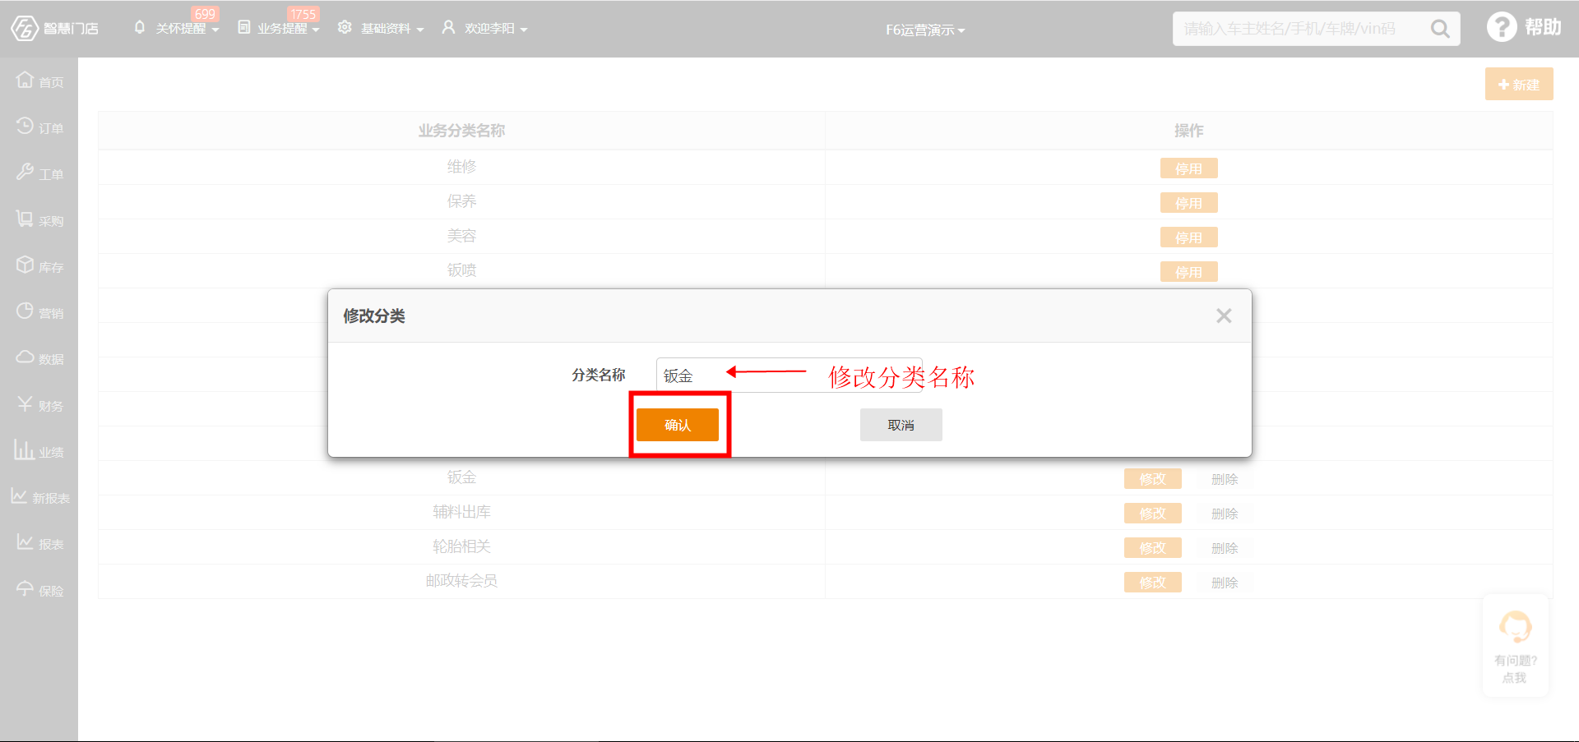Click 修改 for the 邮政转会员 row
Viewport: 1579px width, 742px height.
coord(1153,583)
